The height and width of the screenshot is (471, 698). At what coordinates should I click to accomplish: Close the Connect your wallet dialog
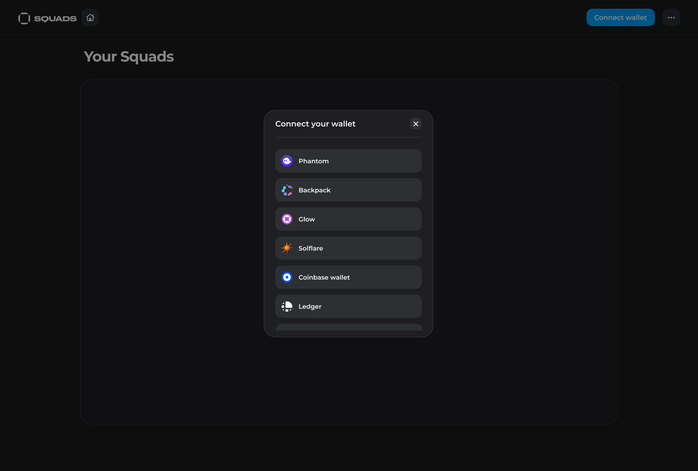(416, 124)
